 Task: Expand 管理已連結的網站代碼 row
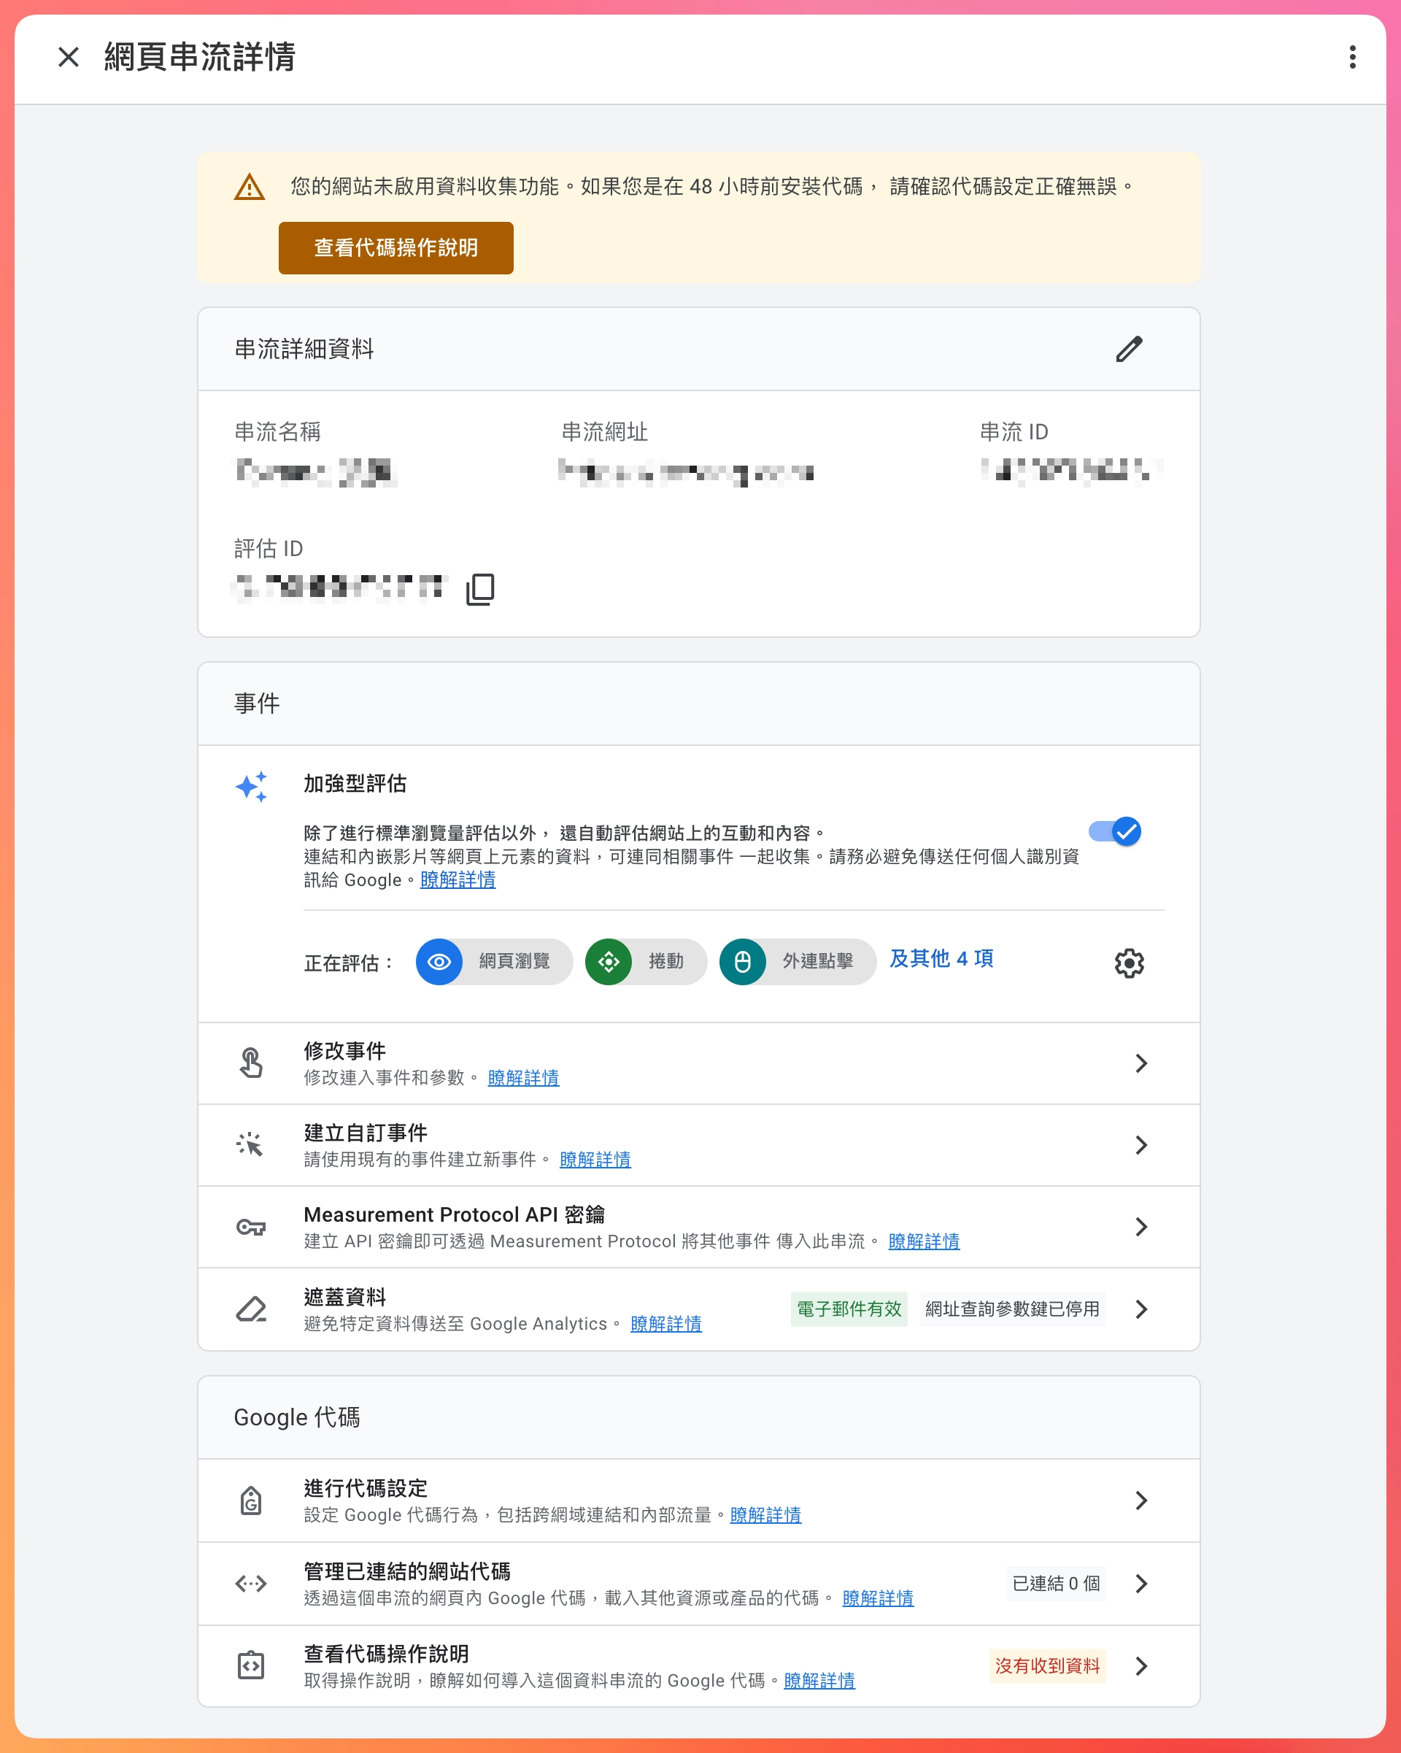click(1142, 1583)
